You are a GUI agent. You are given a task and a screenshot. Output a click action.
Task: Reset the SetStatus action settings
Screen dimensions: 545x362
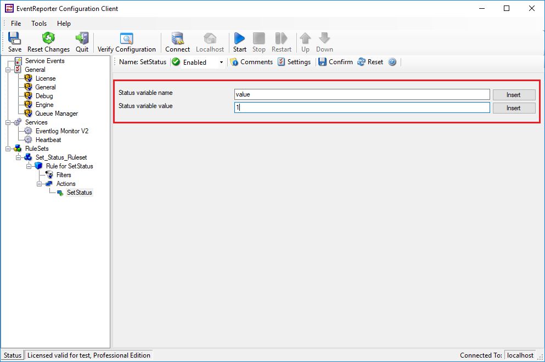point(370,62)
